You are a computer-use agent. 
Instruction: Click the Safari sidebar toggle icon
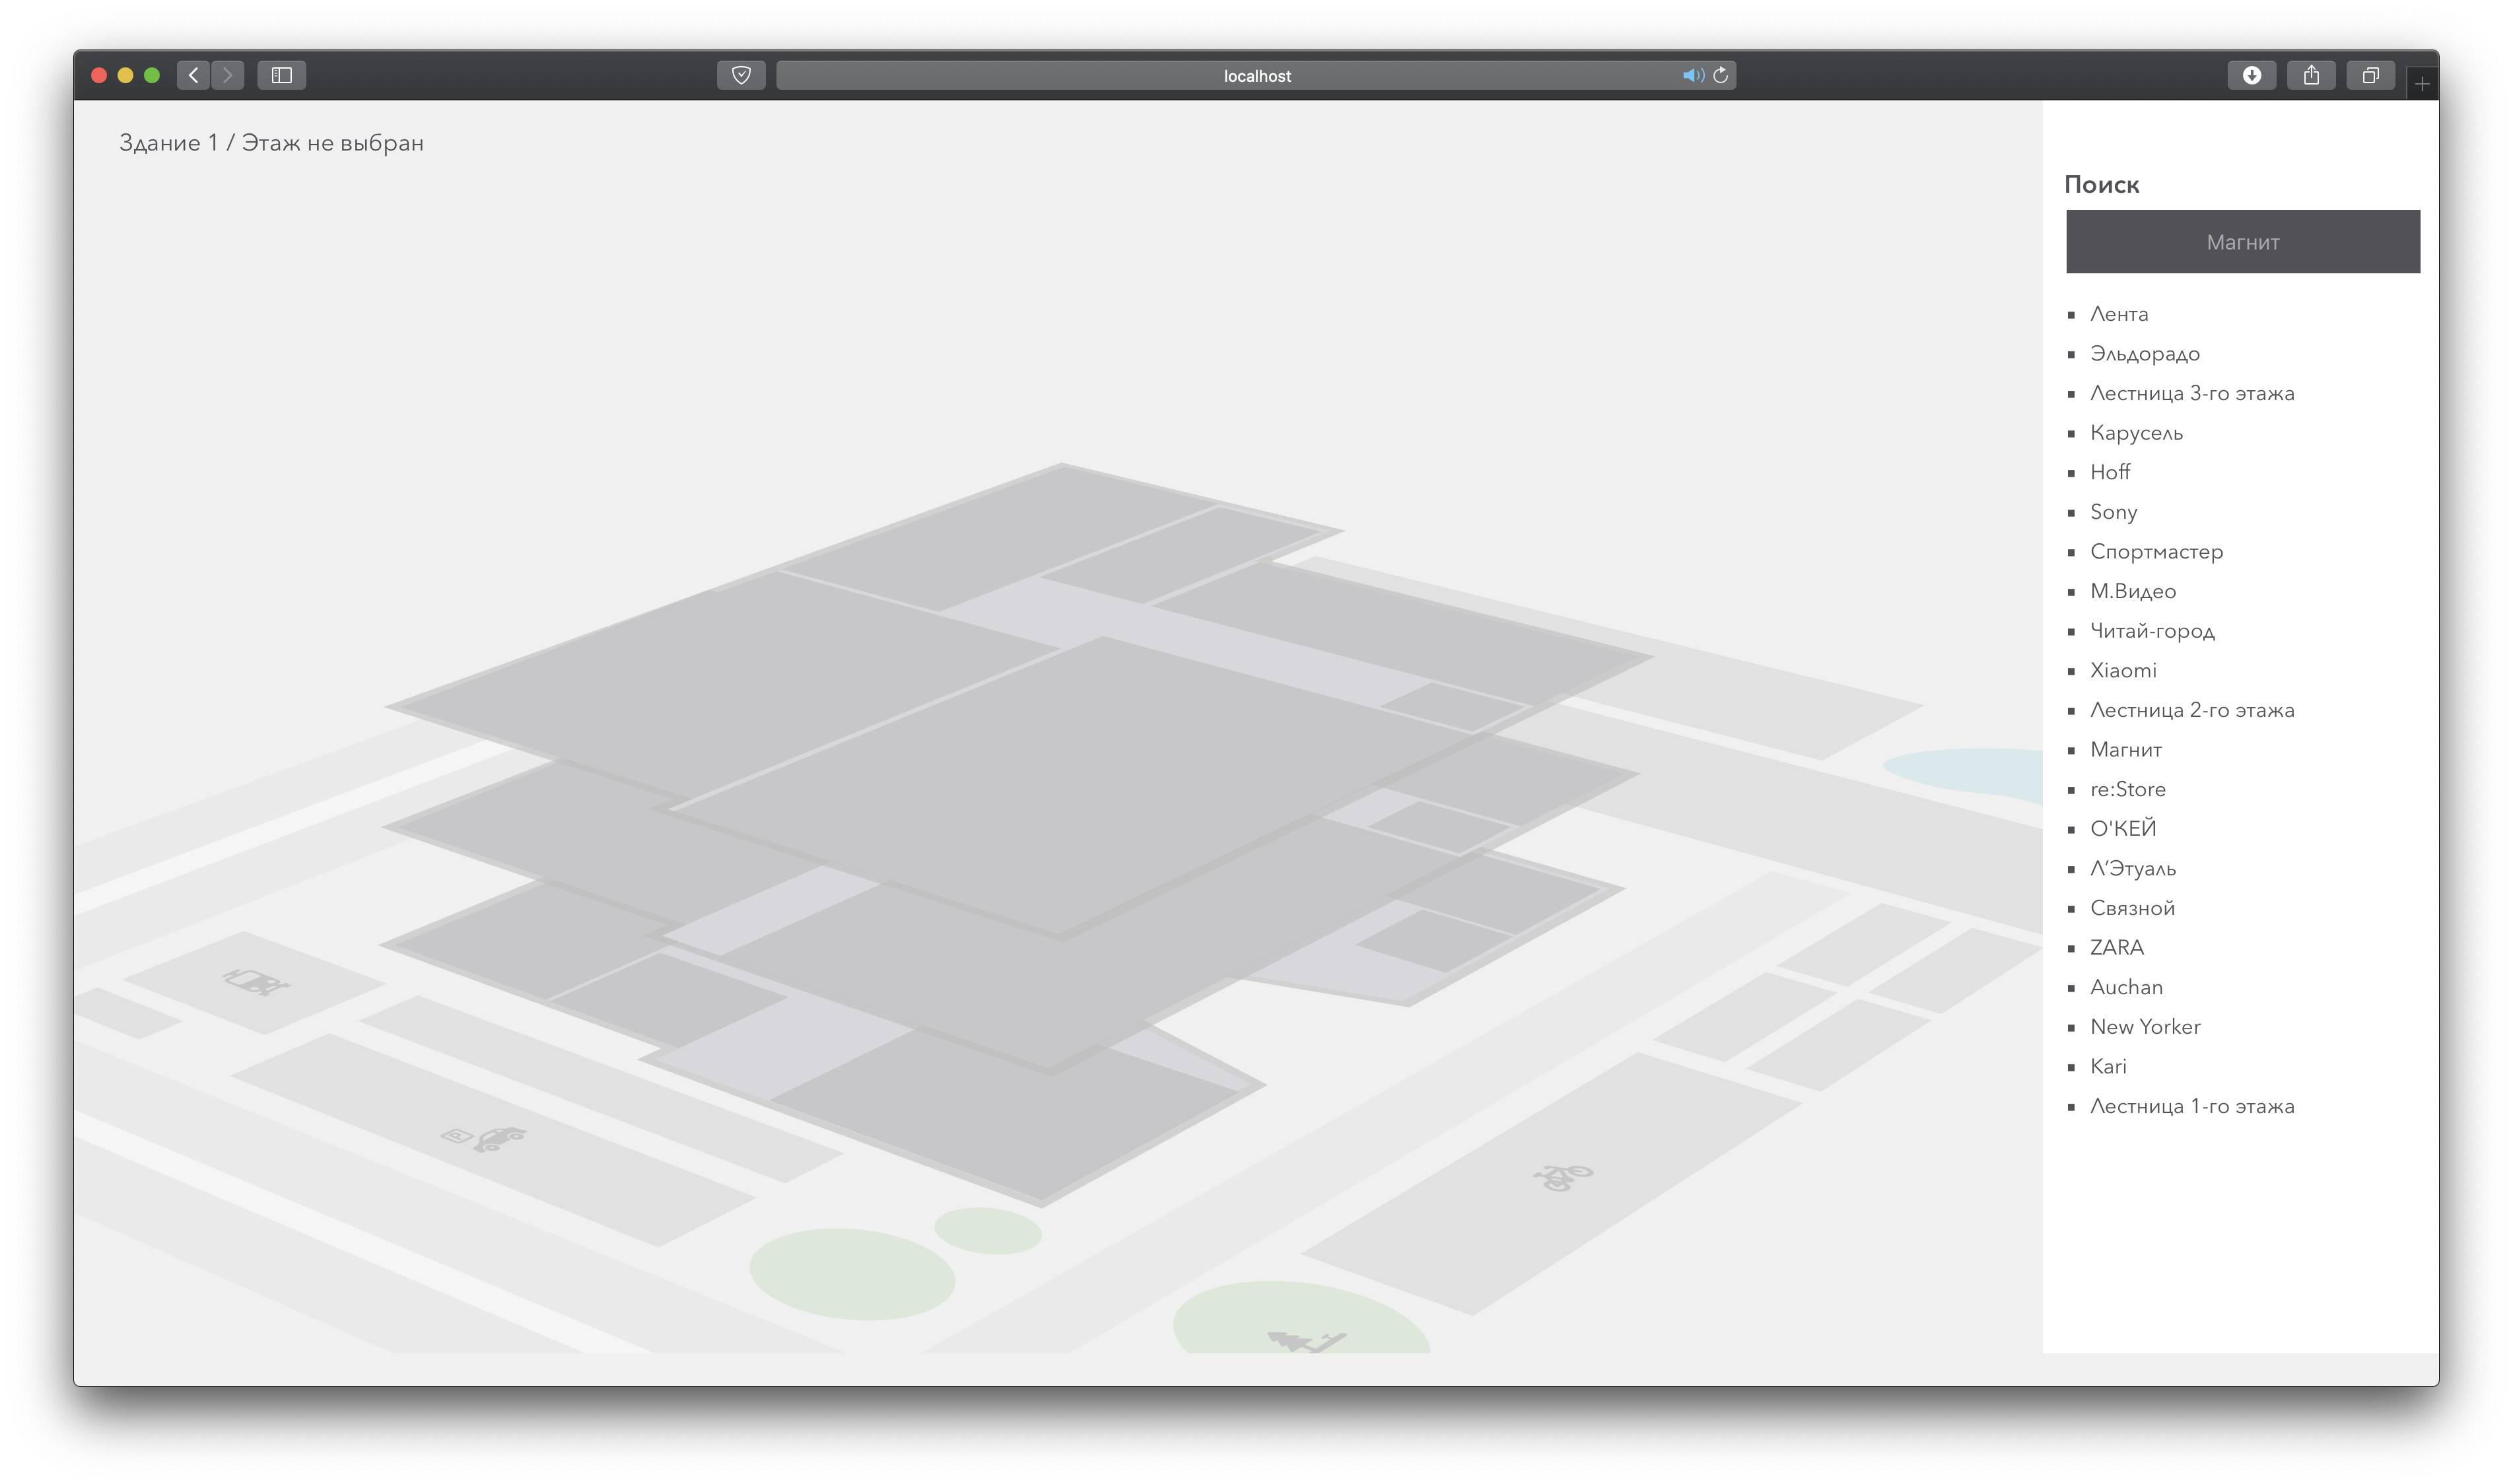(281, 75)
